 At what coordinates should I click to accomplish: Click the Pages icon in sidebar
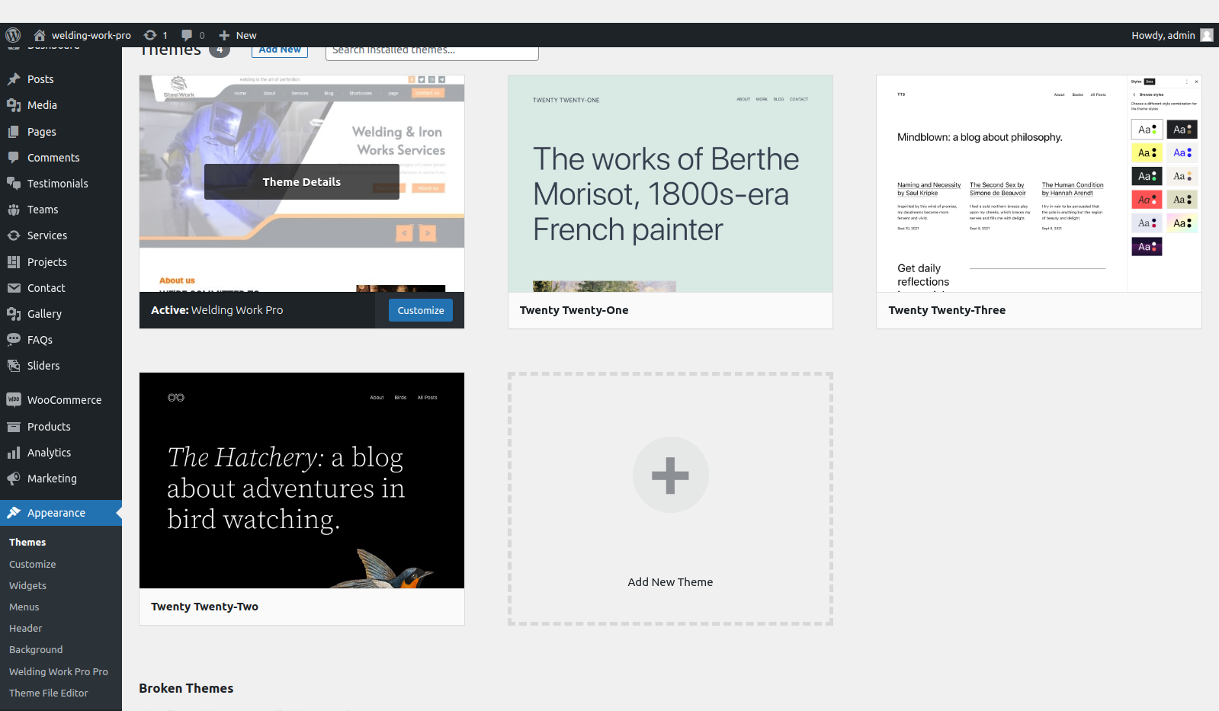coord(14,132)
